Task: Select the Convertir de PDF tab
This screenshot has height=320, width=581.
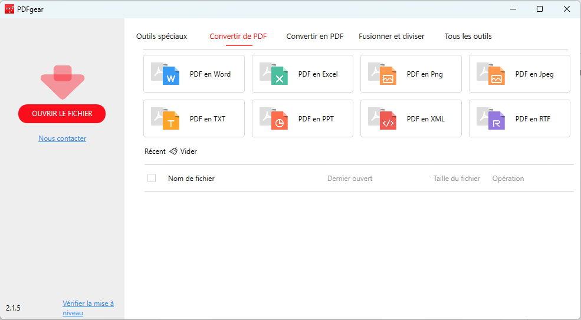Action: tap(238, 37)
